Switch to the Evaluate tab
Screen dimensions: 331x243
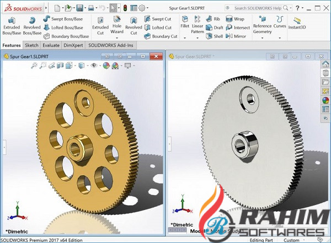click(51, 45)
